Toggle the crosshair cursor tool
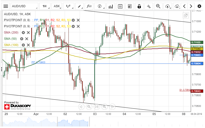The width and height of the screenshot is (205, 128). pos(149,6)
